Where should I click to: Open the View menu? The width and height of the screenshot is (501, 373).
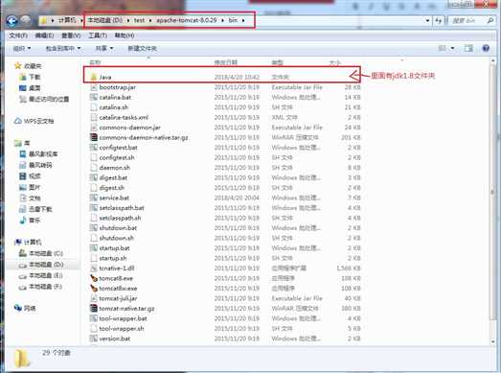click(71, 35)
